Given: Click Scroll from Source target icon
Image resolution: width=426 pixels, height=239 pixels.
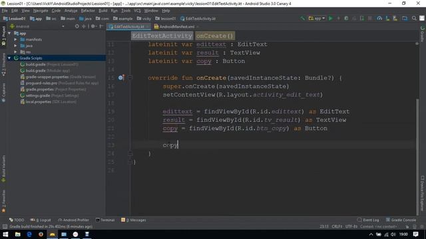Looking at the screenshot, I should click(x=77, y=27).
